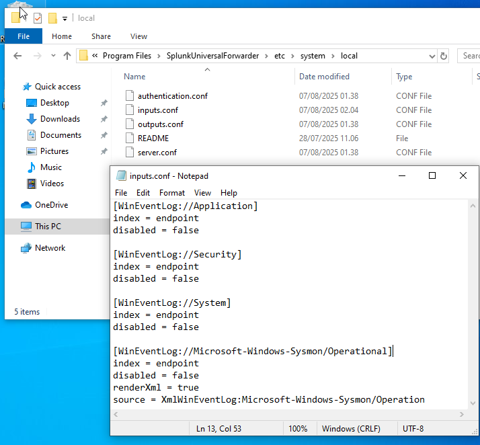Click the address bar folder icon
This screenshot has height=445, width=480.
pos(83,56)
